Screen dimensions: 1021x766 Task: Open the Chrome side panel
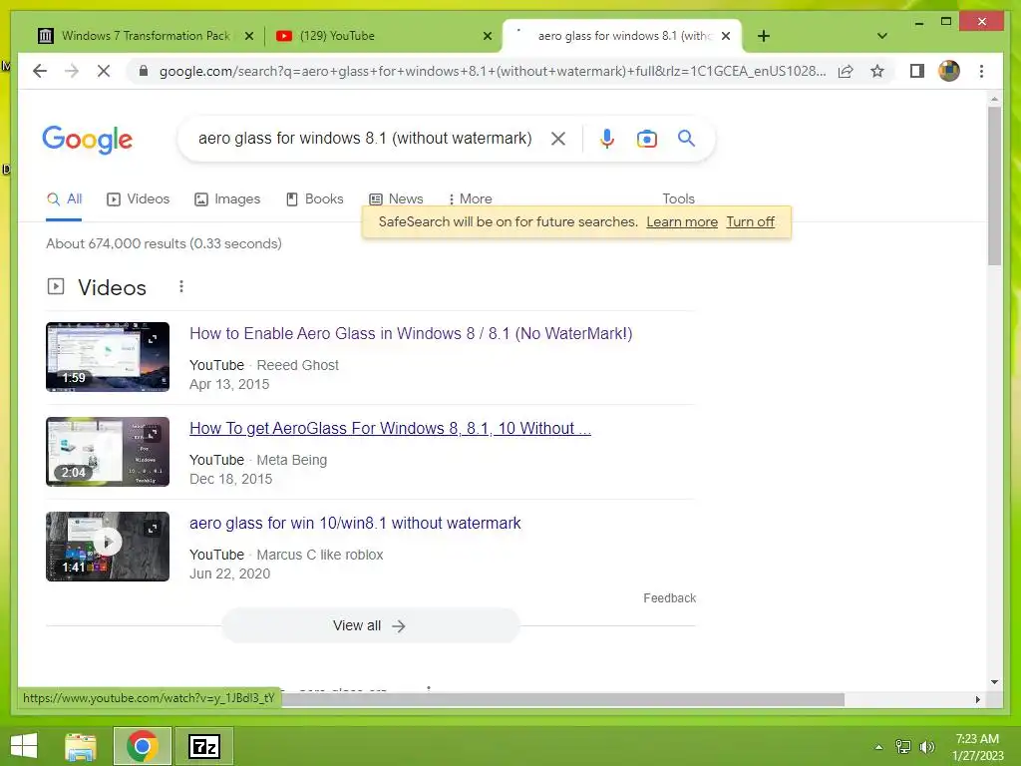pos(917,71)
